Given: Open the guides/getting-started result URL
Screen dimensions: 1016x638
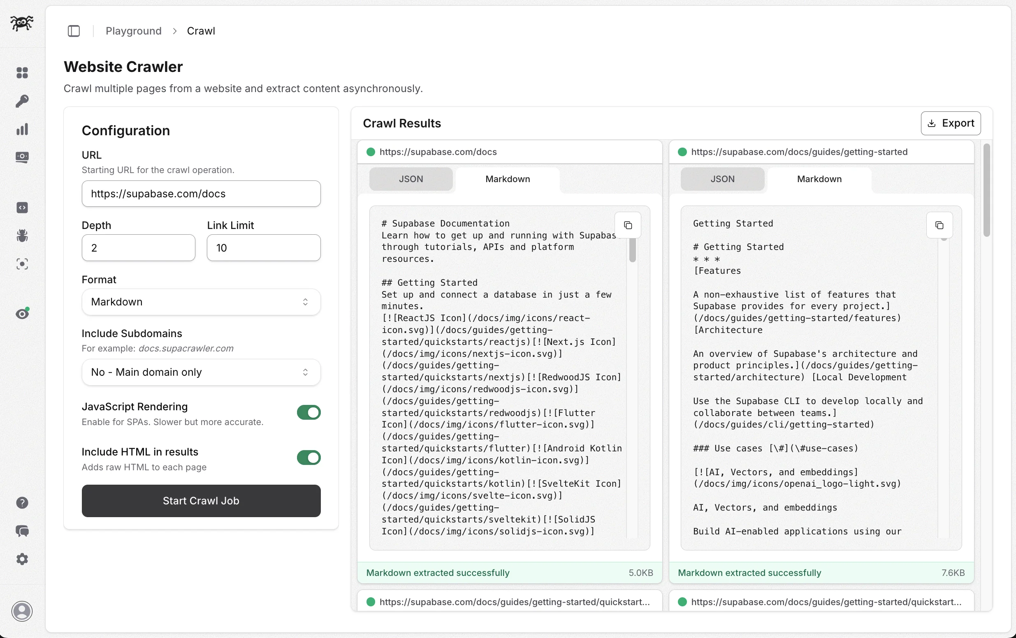Looking at the screenshot, I should [x=799, y=152].
